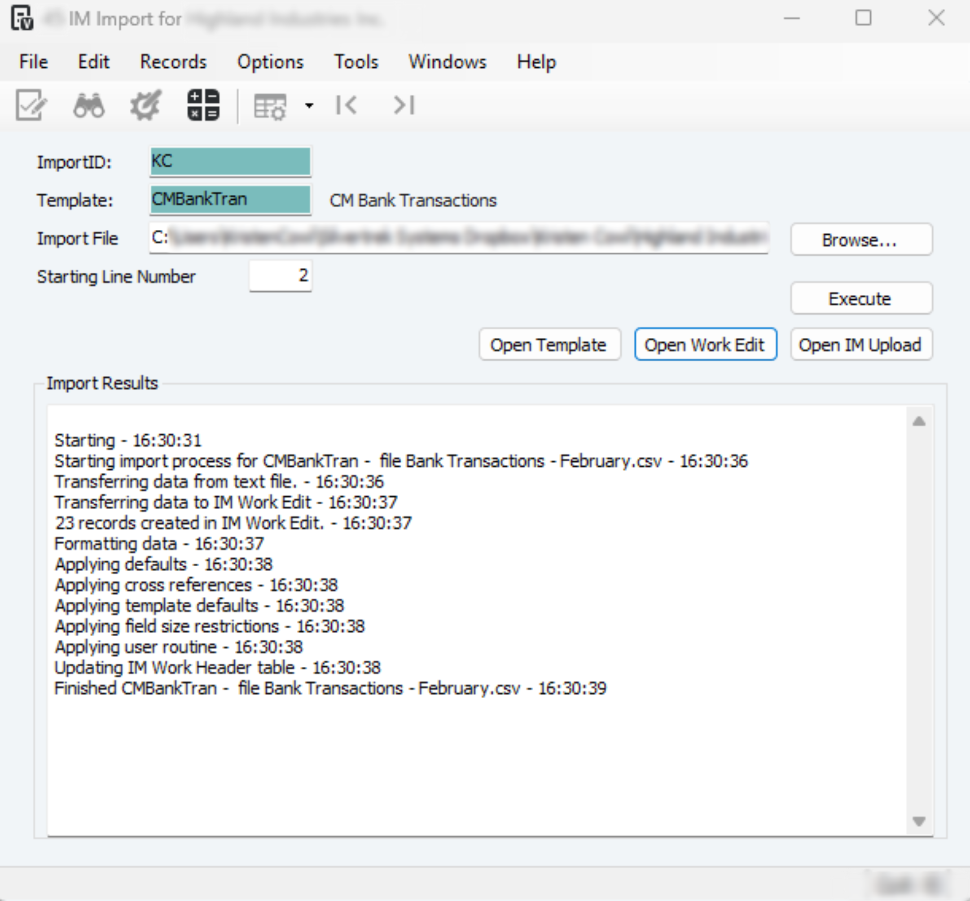
Task: Click the grid settings toolbar icon
Action: tap(270, 106)
